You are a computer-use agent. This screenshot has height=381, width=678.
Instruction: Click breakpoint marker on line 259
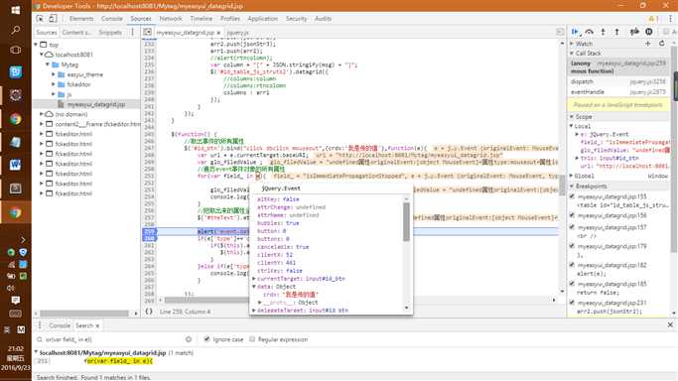[x=150, y=231]
